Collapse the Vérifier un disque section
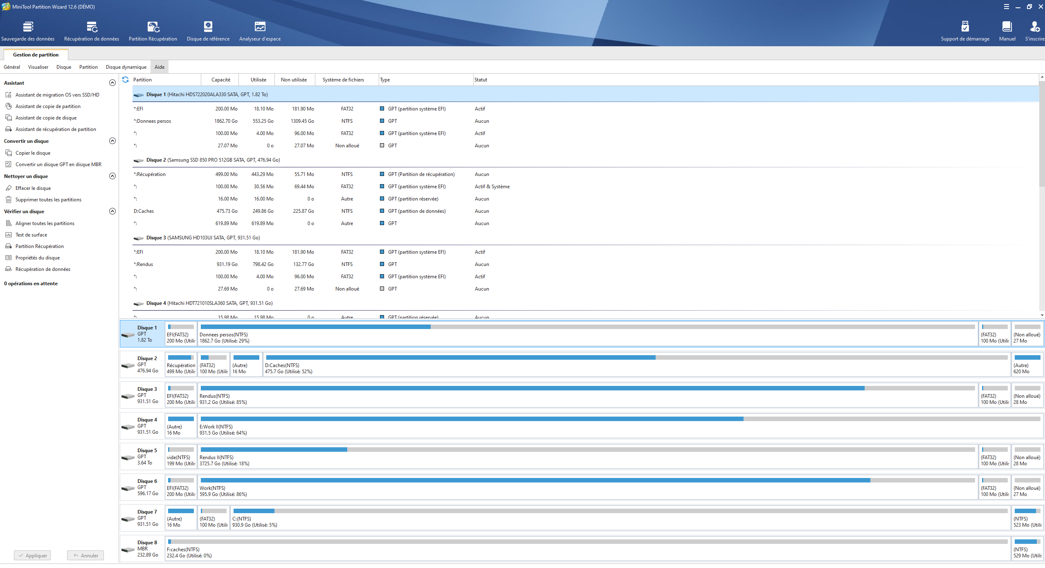This screenshot has height=568, width=1045. 112,211
